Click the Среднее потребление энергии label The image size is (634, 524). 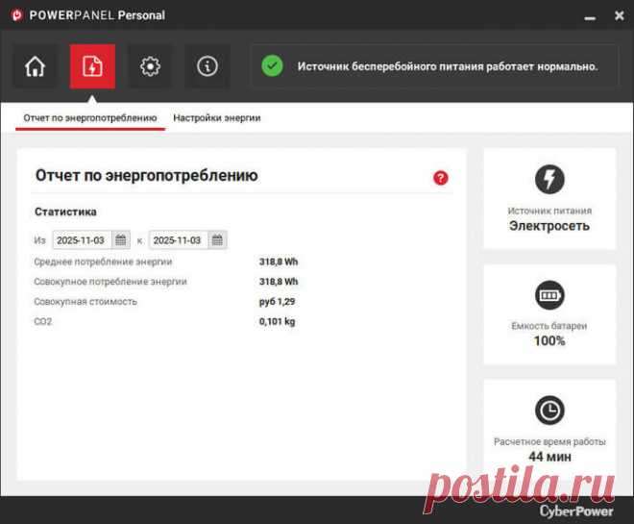click(x=103, y=262)
